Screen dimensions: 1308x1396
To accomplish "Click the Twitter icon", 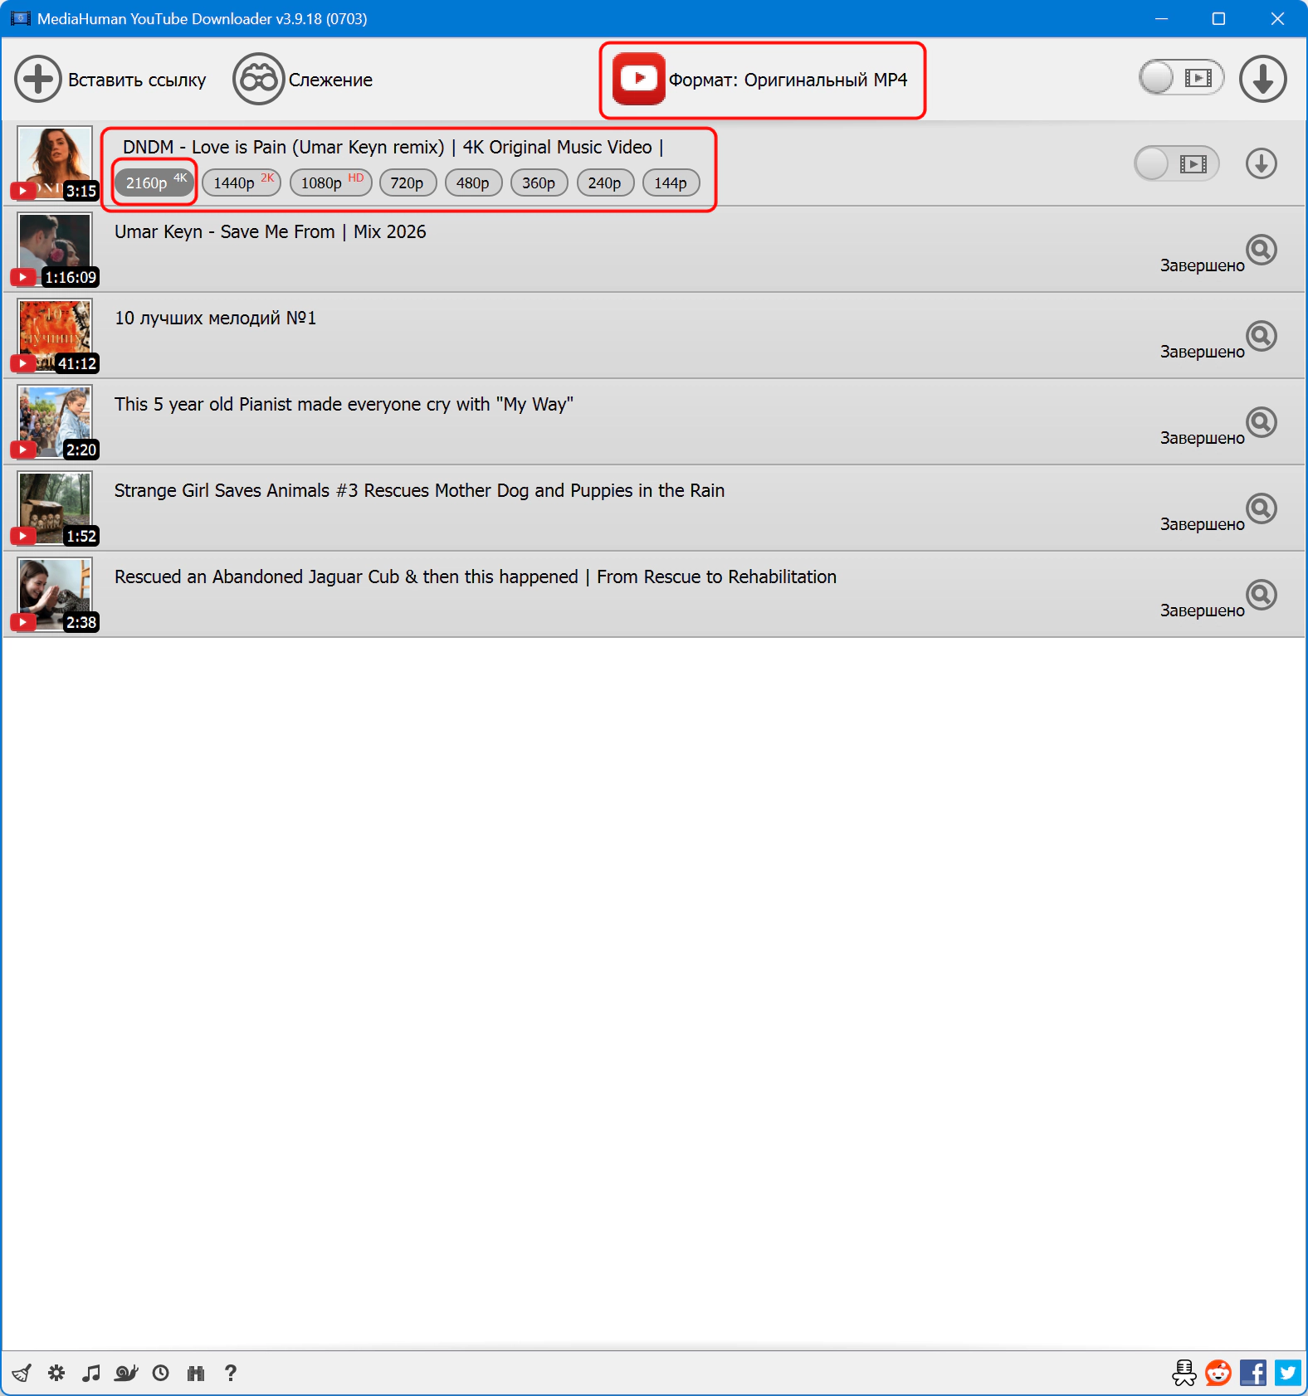I will (1287, 1373).
